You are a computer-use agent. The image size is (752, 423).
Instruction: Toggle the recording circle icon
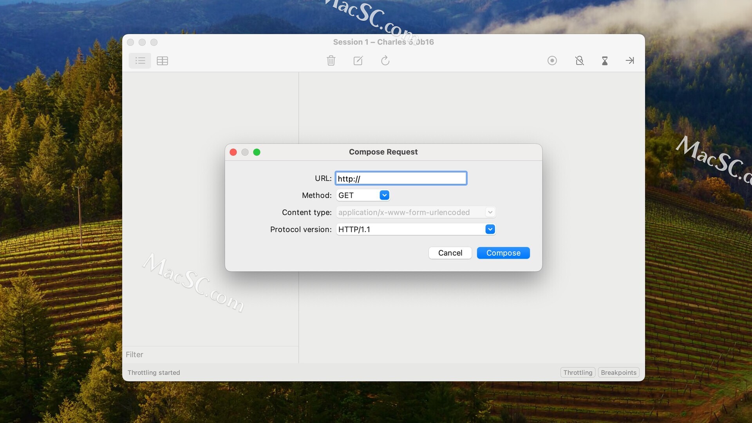pyautogui.click(x=552, y=61)
